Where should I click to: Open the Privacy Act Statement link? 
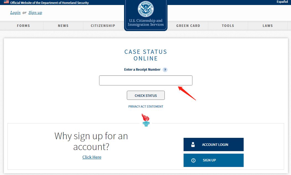pyautogui.click(x=146, y=106)
